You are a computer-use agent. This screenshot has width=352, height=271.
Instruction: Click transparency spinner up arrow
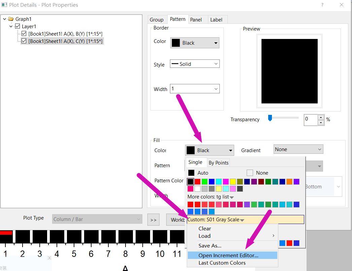pyautogui.click(x=321, y=117)
